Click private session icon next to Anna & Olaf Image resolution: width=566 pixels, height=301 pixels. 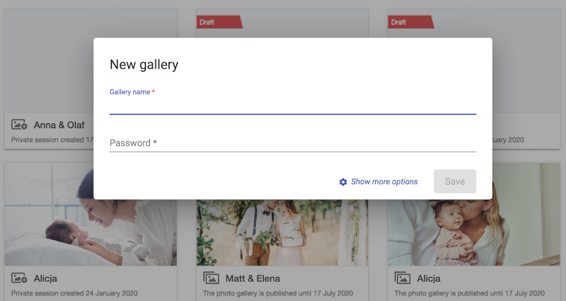[x=19, y=125]
